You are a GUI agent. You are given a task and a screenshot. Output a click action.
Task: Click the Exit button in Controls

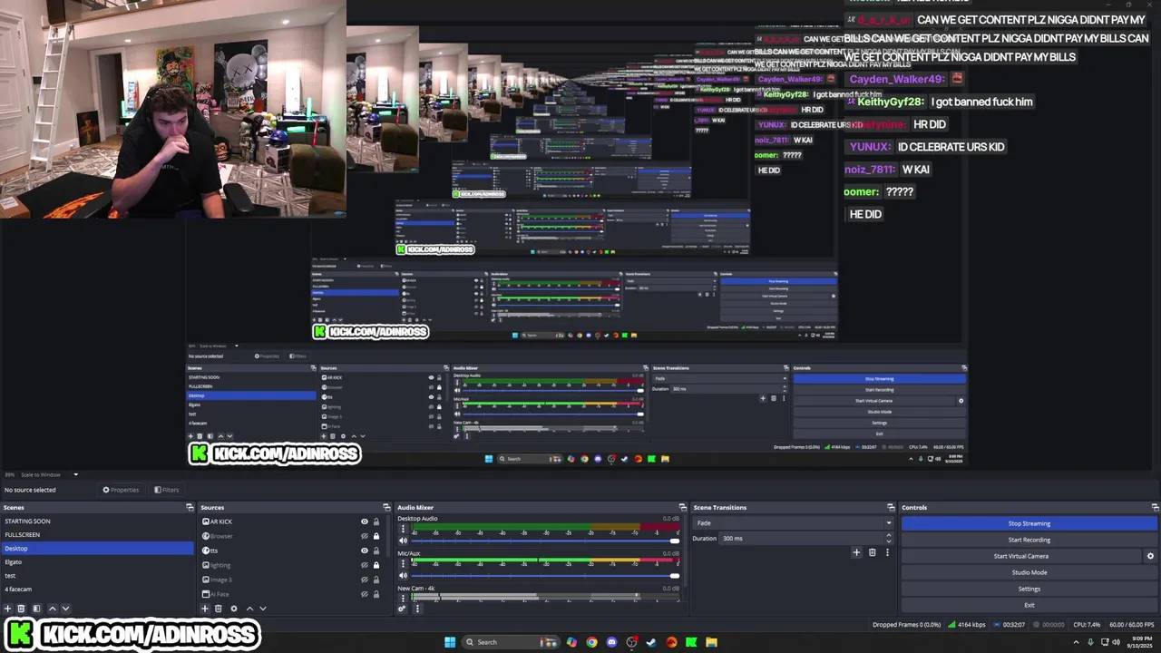1029,605
